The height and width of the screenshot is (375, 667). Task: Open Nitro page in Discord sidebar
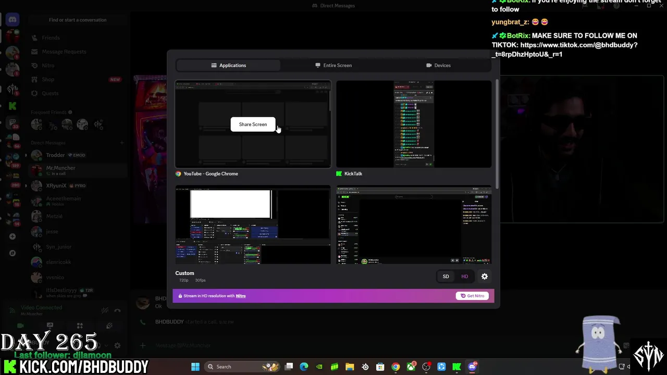click(78, 66)
